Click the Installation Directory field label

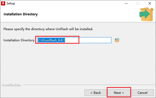coord(19,40)
